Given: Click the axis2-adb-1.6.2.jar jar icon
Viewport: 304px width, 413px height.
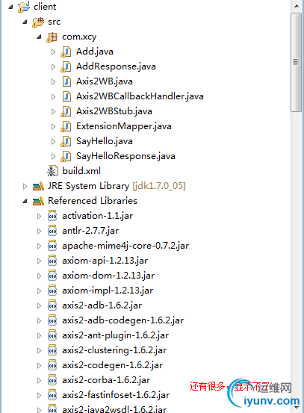Looking at the screenshot, I should [52, 305].
